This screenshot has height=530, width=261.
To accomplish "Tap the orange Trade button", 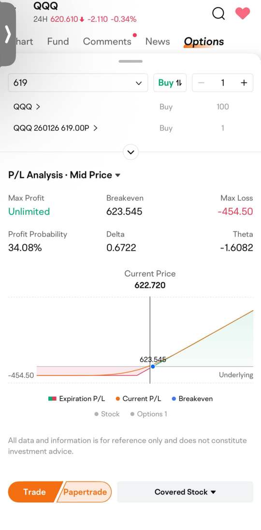I will click(x=34, y=492).
